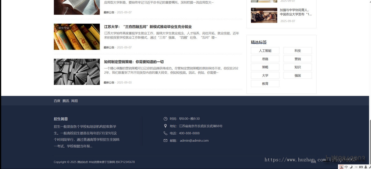Click the XML sitemap link in footer
The height and width of the screenshot is (169, 371).
click(x=313, y=162)
